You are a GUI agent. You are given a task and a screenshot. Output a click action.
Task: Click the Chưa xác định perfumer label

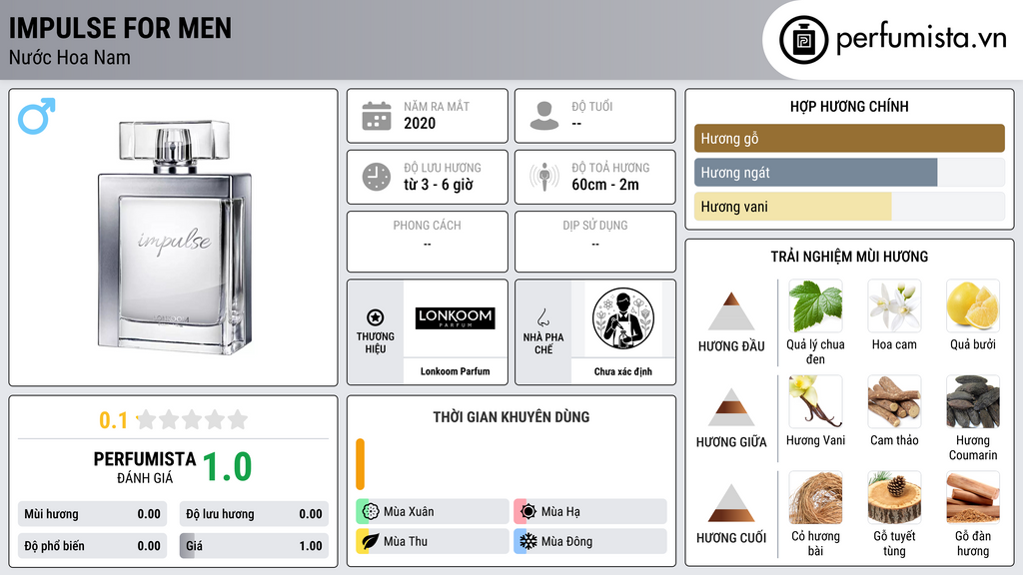point(623,371)
